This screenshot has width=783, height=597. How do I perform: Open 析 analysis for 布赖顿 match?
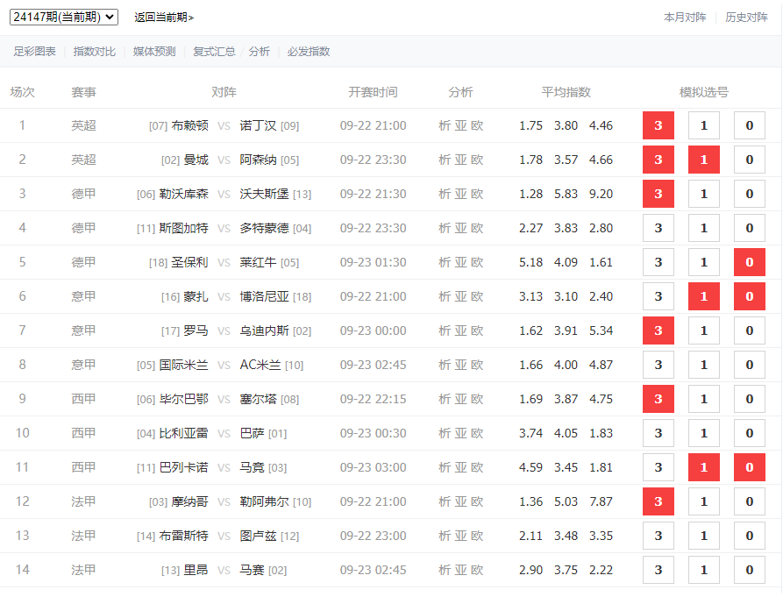pos(445,125)
